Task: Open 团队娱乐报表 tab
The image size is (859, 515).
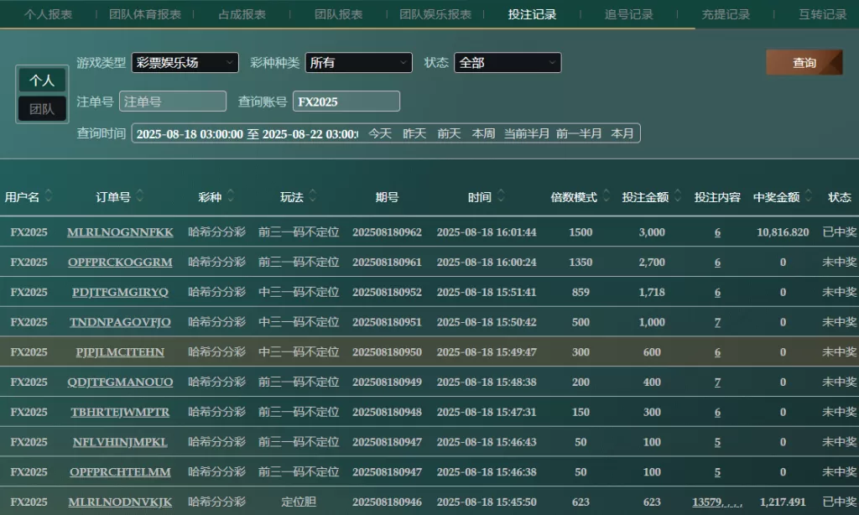Action: (435, 14)
